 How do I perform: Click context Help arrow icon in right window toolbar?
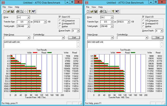point(117,11)
